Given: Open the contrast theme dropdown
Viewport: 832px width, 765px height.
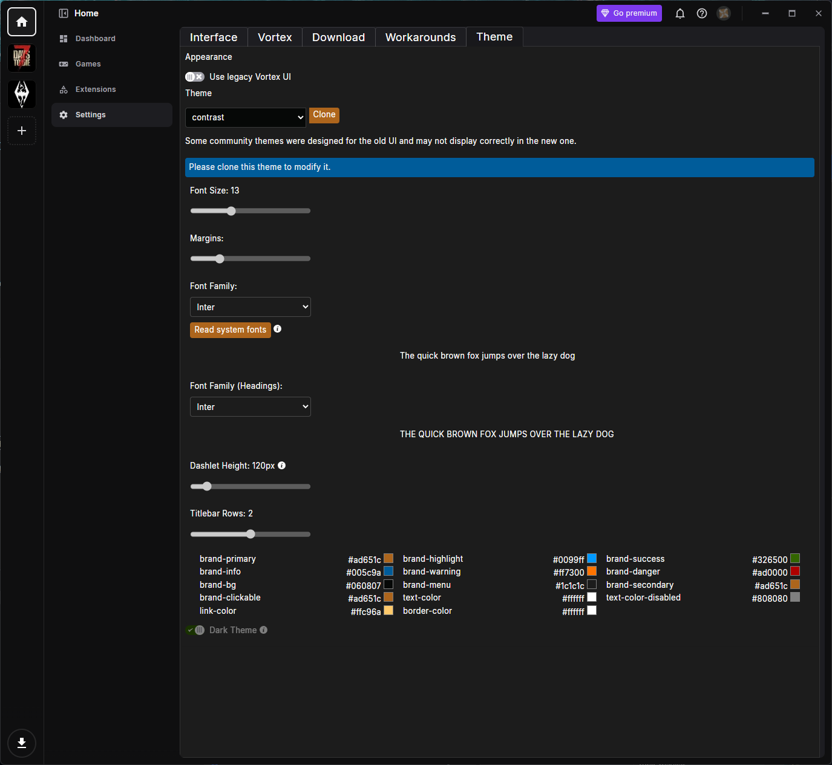Looking at the screenshot, I should [246, 117].
